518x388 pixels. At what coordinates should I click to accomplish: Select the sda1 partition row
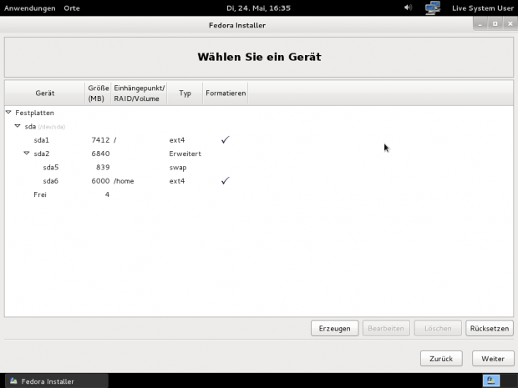coord(259,140)
